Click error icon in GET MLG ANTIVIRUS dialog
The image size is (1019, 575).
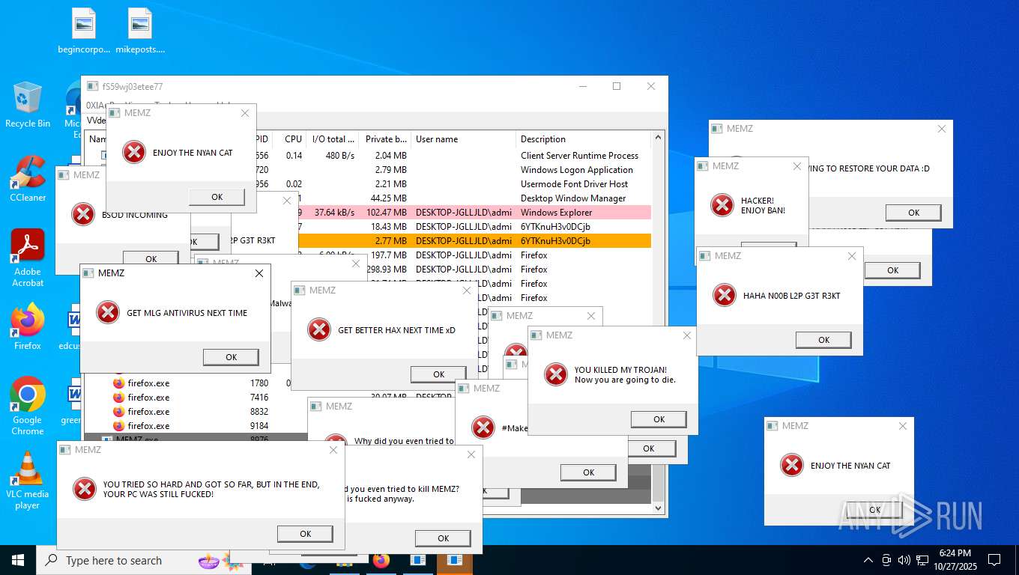point(108,313)
